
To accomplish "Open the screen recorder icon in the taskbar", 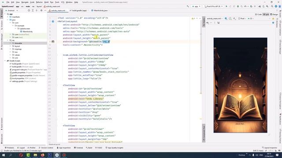I will 64,155.
